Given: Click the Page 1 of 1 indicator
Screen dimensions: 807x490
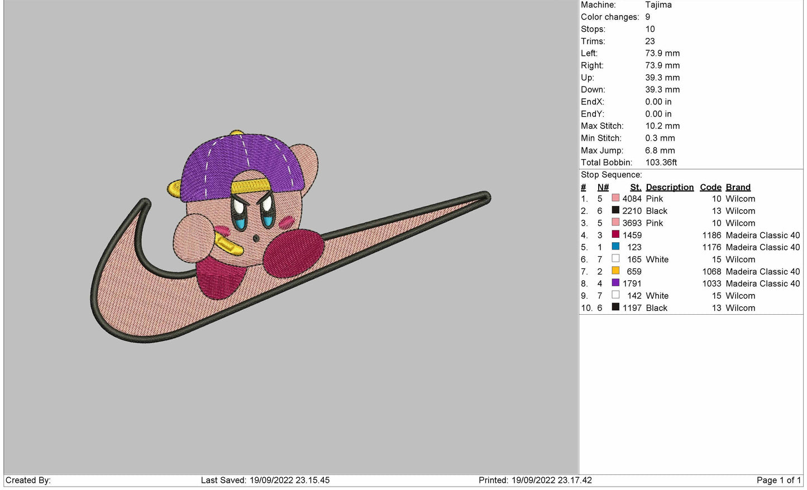Looking at the screenshot, I should tap(778, 480).
